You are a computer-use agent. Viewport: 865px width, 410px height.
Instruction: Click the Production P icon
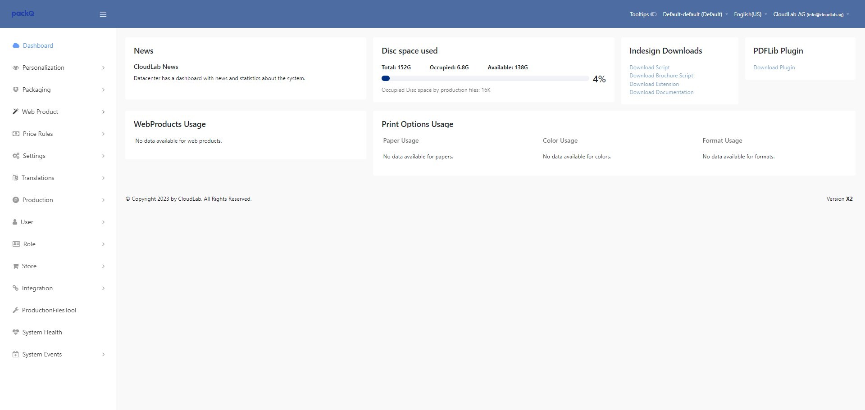(x=16, y=200)
